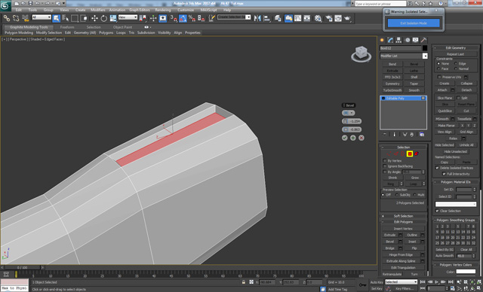Select the Face constraint radio button
This screenshot has height=292, width=483.
438,68
